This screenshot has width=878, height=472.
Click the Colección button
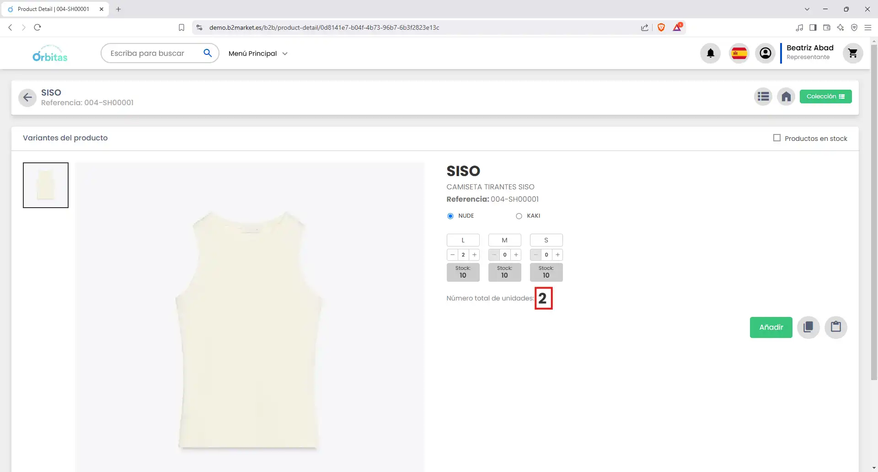click(825, 97)
